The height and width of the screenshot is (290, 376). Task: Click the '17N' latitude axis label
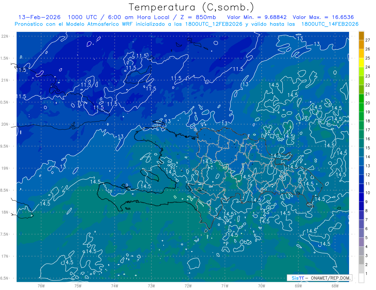coord(5,256)
